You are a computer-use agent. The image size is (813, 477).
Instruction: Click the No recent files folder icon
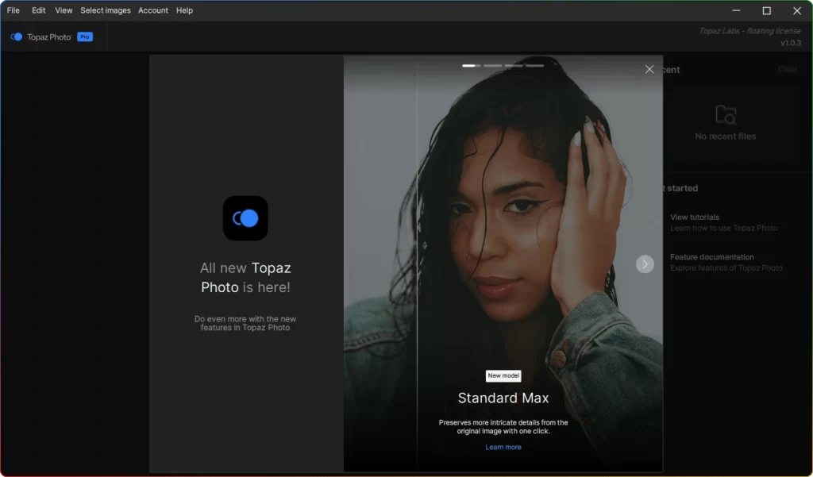point(726,115)
